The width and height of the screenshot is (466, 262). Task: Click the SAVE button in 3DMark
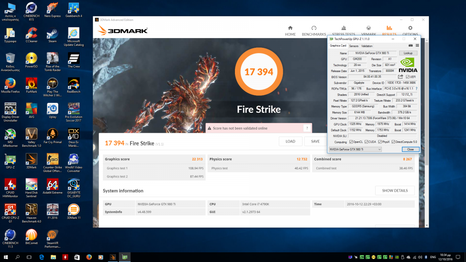click(315, 141)
